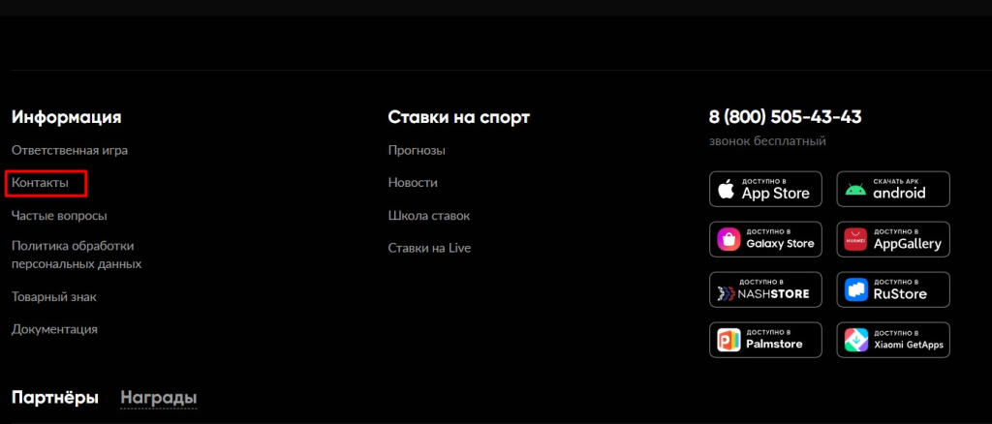Open Политика обработки персональных данных link
Viewport: 992px width, 424px height.
point(77,256)
